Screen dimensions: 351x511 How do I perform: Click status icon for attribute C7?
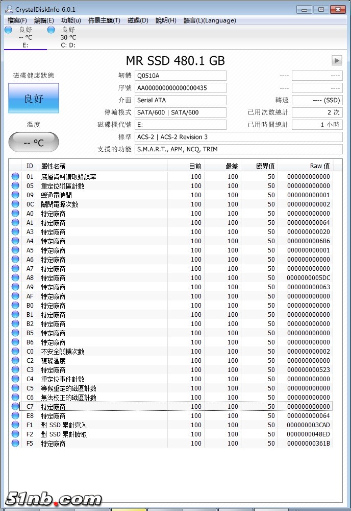(x=15, y=406)
